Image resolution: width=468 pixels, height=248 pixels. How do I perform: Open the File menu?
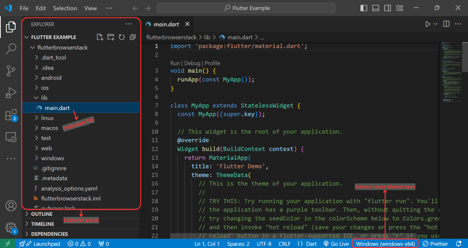[x=24, y=8]
